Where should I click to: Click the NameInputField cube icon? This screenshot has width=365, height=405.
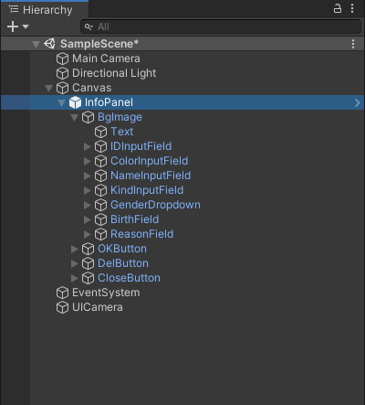pyautogui.click(x=100, y=176)
